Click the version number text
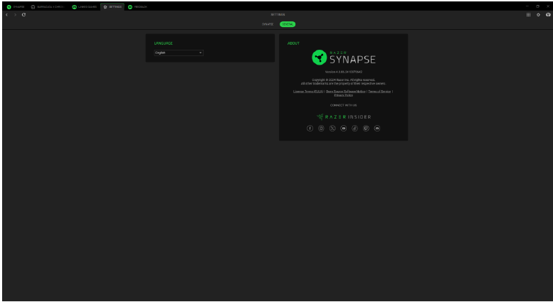Screen dimensions: 553x302 (x=344, y=72)
